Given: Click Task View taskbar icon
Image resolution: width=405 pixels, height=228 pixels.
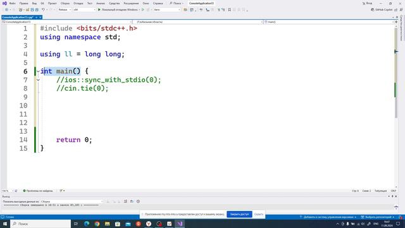Looking at the screenshot, I should (x=76, y=224).
